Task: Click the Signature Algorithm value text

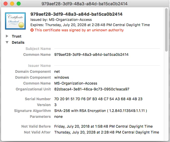Action: 101,111
